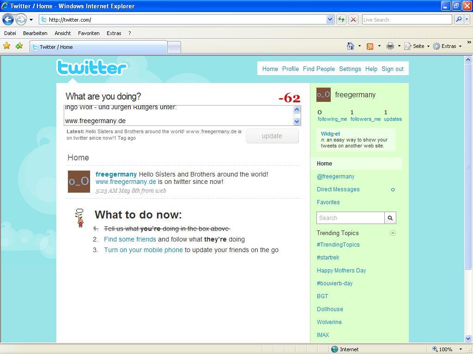The height and width of the screenshot is (354, 473).
Task: Expand the toolbar overflow chevron
Action: 469,42
